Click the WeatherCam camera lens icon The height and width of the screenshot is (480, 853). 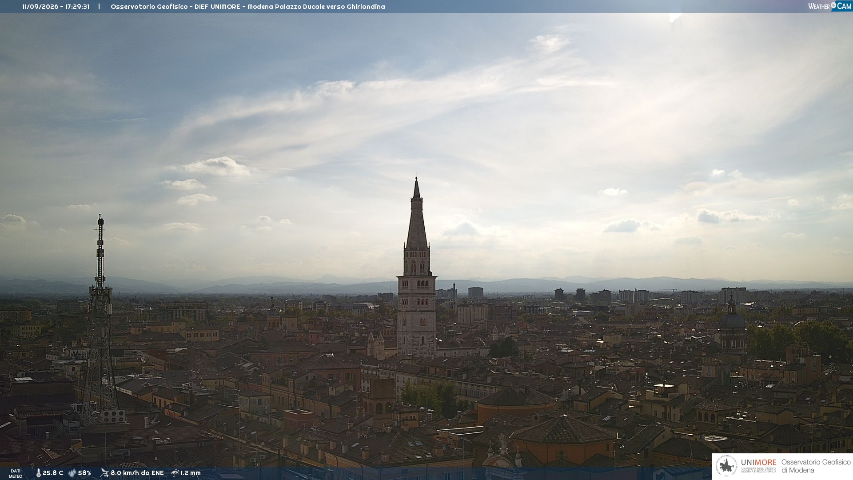tap(833, 5)
